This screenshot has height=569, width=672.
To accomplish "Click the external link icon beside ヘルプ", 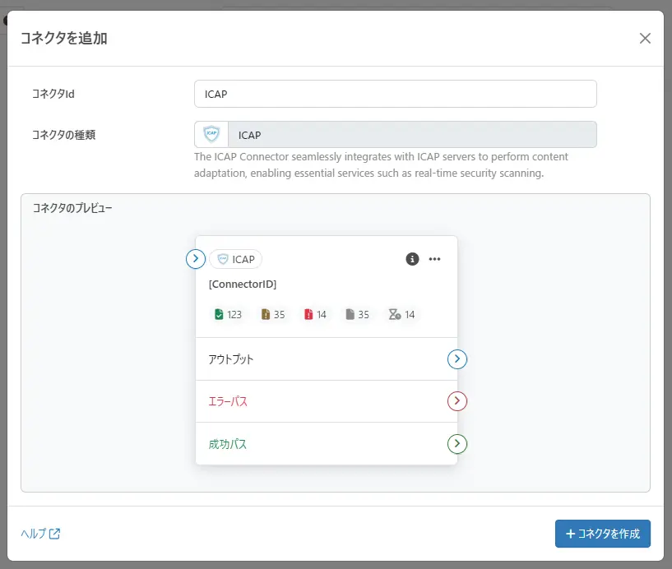I will pyautogui.click(x=53, y=534).
